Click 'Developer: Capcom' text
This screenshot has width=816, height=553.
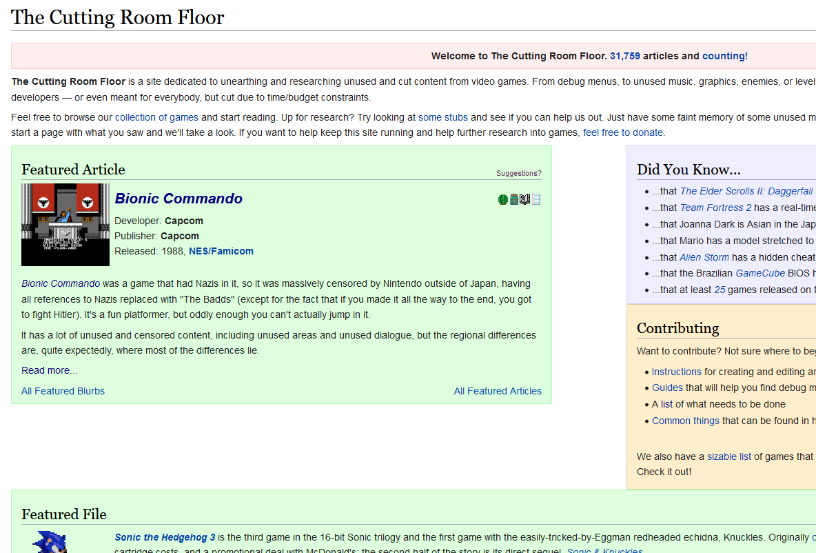(x=159, y=221)
